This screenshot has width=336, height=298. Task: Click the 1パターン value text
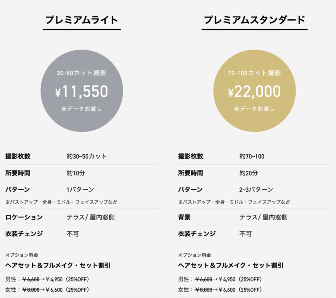click(x=80, y=189)
